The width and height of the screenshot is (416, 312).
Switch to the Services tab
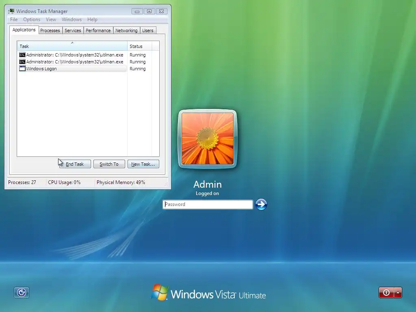73,30
